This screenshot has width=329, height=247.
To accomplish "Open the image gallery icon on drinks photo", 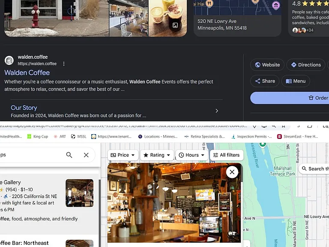I will coord(175,25).
